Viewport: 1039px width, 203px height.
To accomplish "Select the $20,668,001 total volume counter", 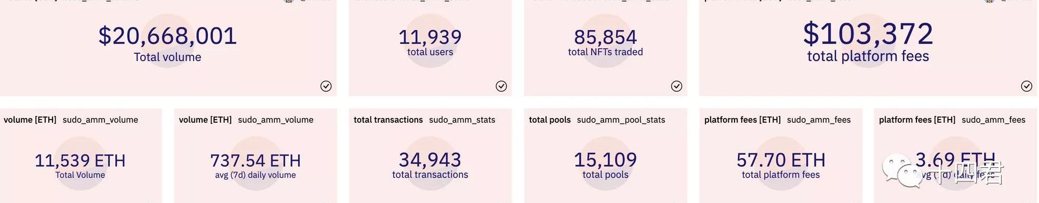I will [167, 36].
